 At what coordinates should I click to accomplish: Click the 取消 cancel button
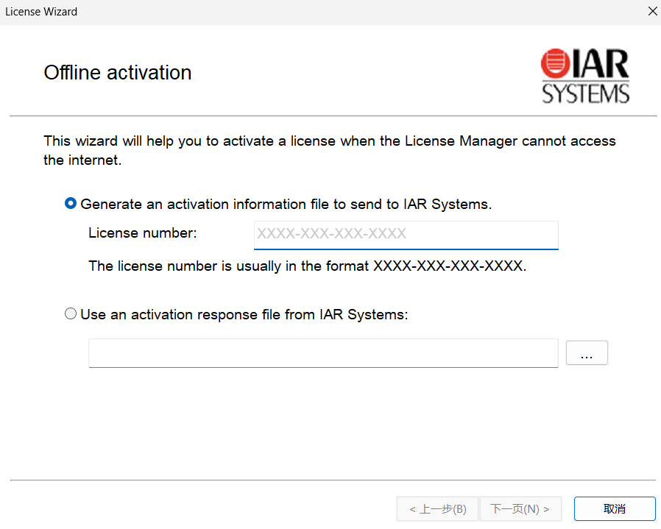click(x=615, y=509)
